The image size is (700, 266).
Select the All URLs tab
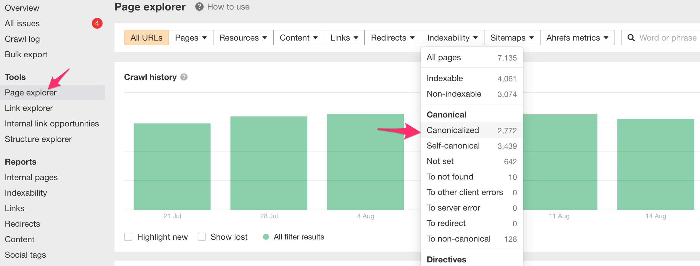(146, 38)
